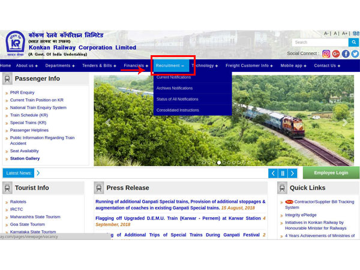This screenshot has width=360, height=270.
Task: Click the Press Release train icon
Action: (99, 188)
